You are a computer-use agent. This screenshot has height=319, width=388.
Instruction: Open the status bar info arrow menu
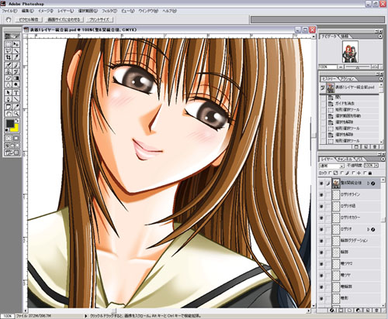pos(86,316)
